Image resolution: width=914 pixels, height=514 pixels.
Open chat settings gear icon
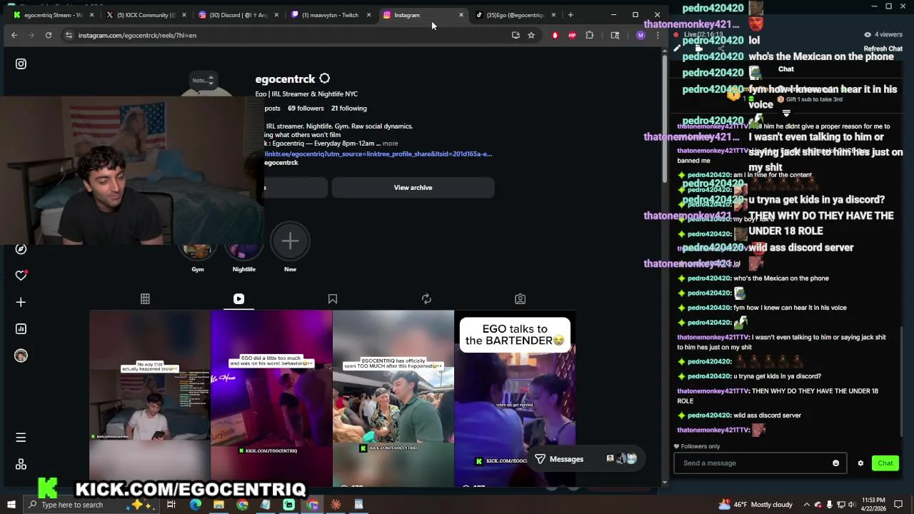tap(860, 463)
